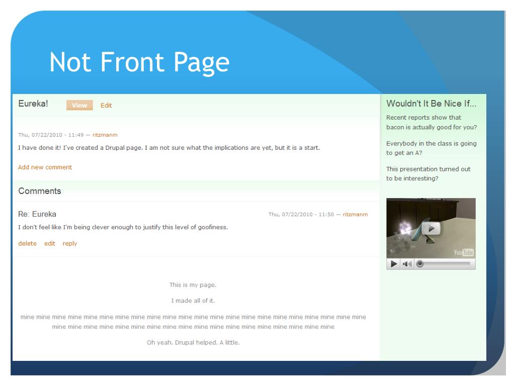Click the Not Front Page slide title
Screen dimensions: 515x386
click(139, 62)
